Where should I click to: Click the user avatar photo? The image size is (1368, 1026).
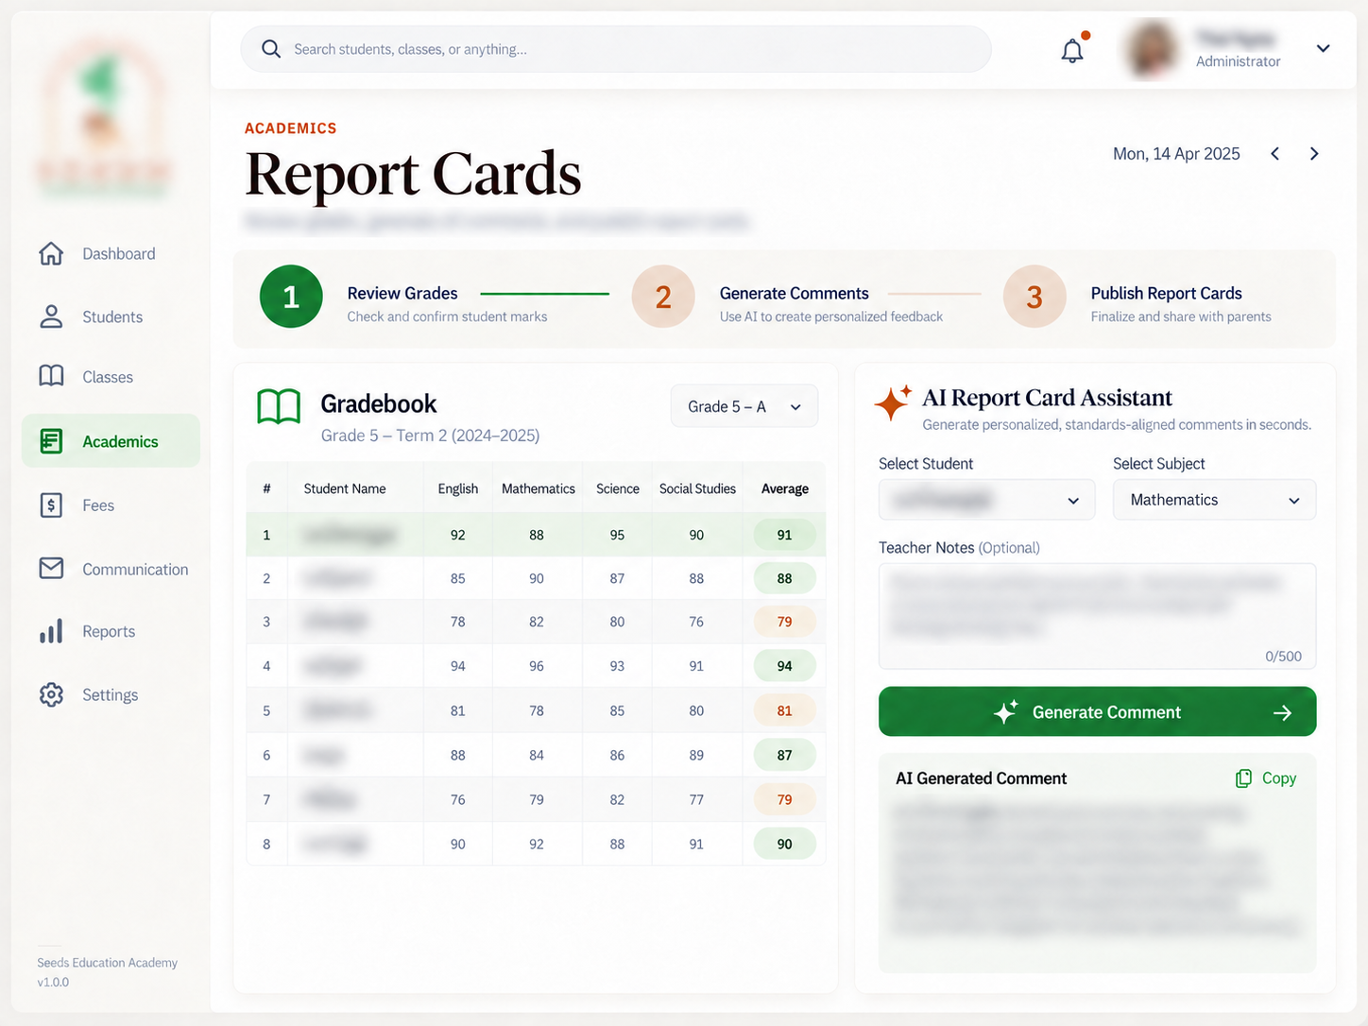click(1152, 49)
